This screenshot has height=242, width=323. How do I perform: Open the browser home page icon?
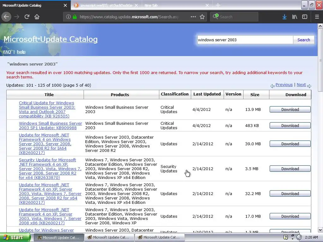pos(37,17)
